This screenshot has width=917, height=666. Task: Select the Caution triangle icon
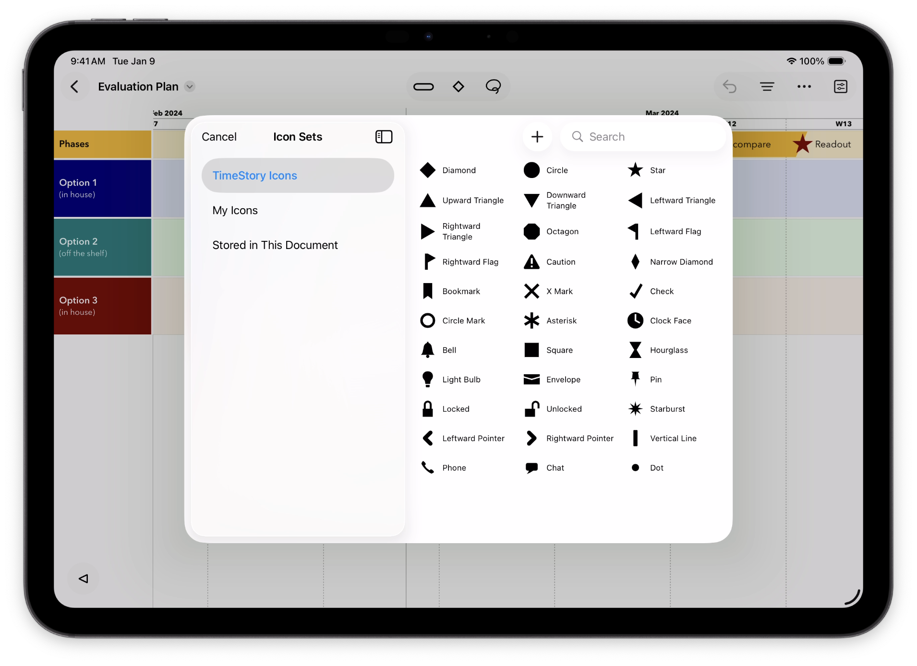(531, 262)
